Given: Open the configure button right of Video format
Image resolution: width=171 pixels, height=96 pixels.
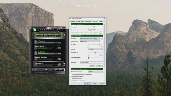Looking at the screenshot, I should (102, 39).
